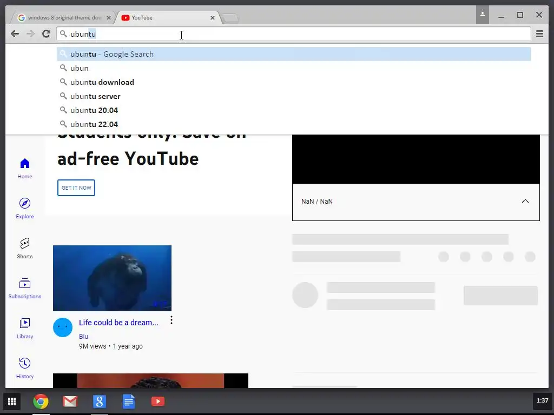Launch Gmail from the taskbar
Image resolution: width=554 pixels, height=415 pixels.
click(70, 401)
